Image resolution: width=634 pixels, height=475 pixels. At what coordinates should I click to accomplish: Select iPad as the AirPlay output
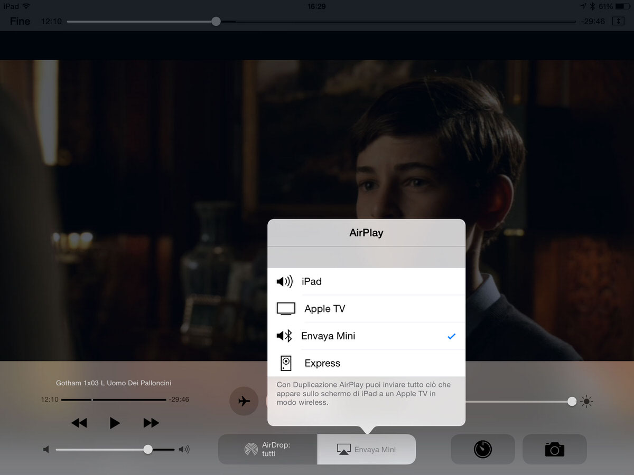point(366,281)
